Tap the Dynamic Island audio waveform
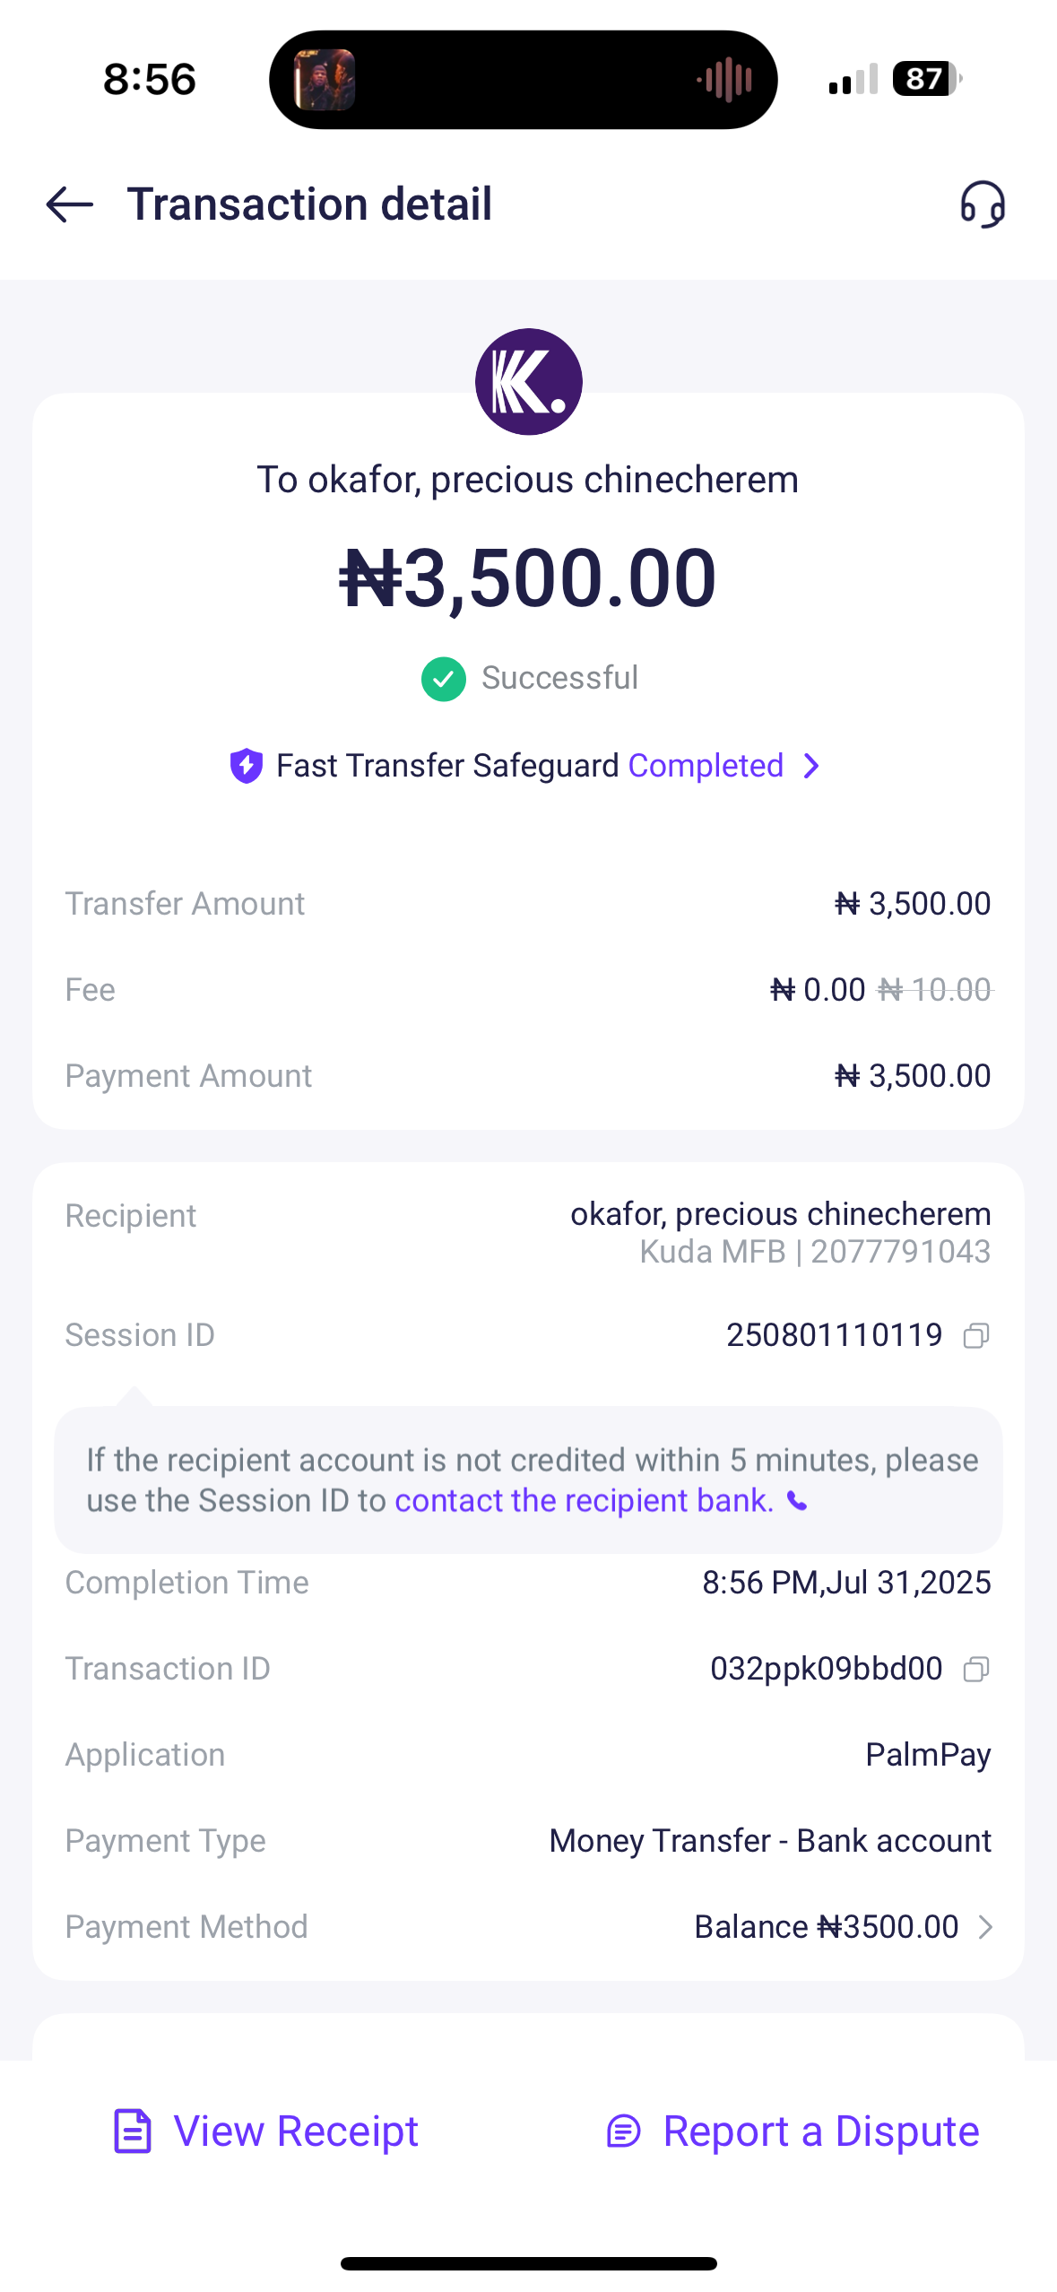The image size is (1057, 2292). pyautogui.click(x=724, y=80)
